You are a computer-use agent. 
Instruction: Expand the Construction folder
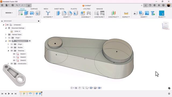(x=8, y=64)
